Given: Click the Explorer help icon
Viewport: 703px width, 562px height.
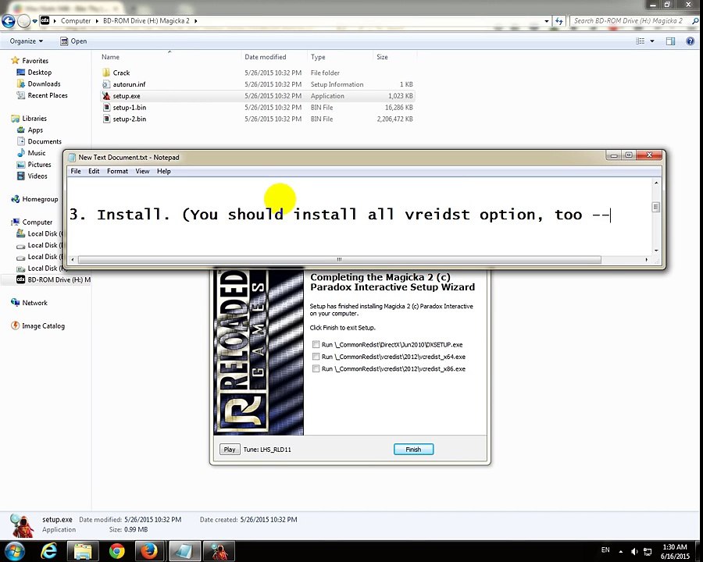Looking at the screenshot, I should click(x=690, y=41).
